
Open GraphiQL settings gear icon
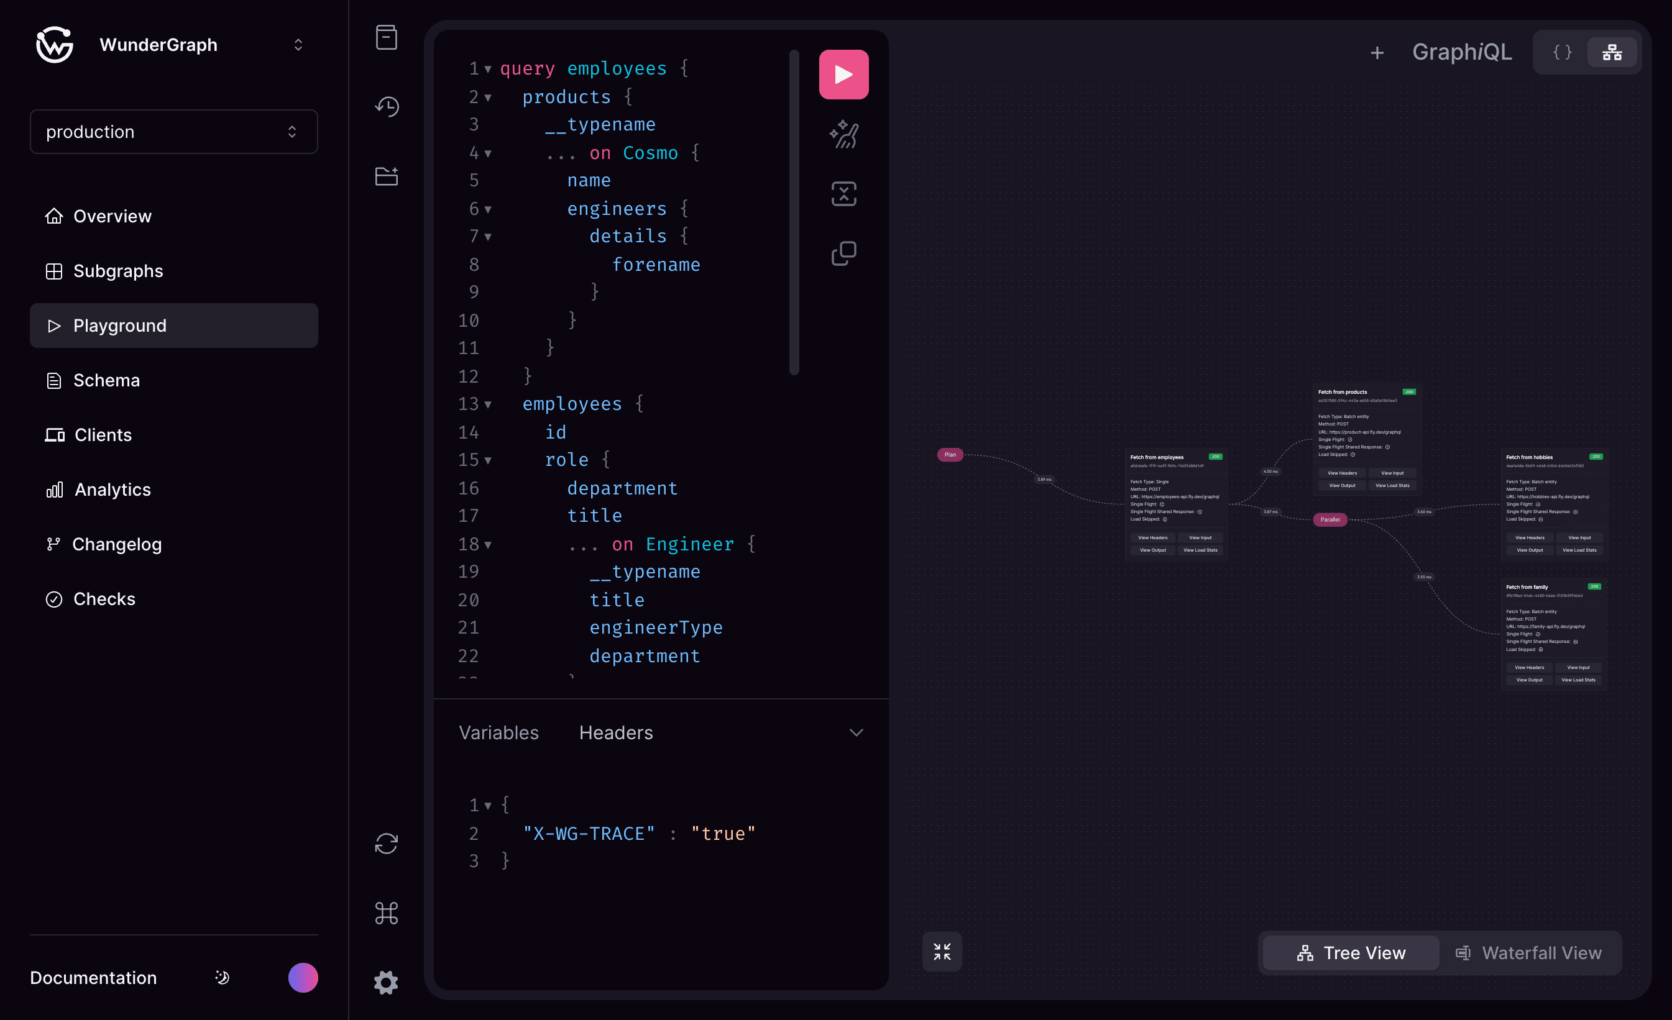tap(386, 982)
